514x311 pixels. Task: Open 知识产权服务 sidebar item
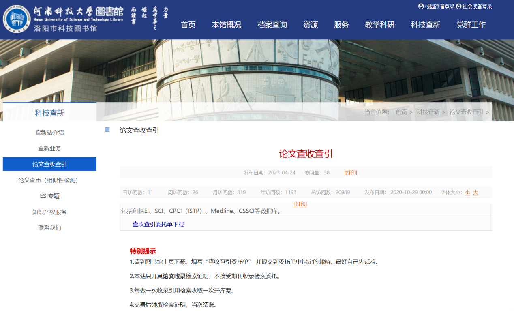(49, 212)
